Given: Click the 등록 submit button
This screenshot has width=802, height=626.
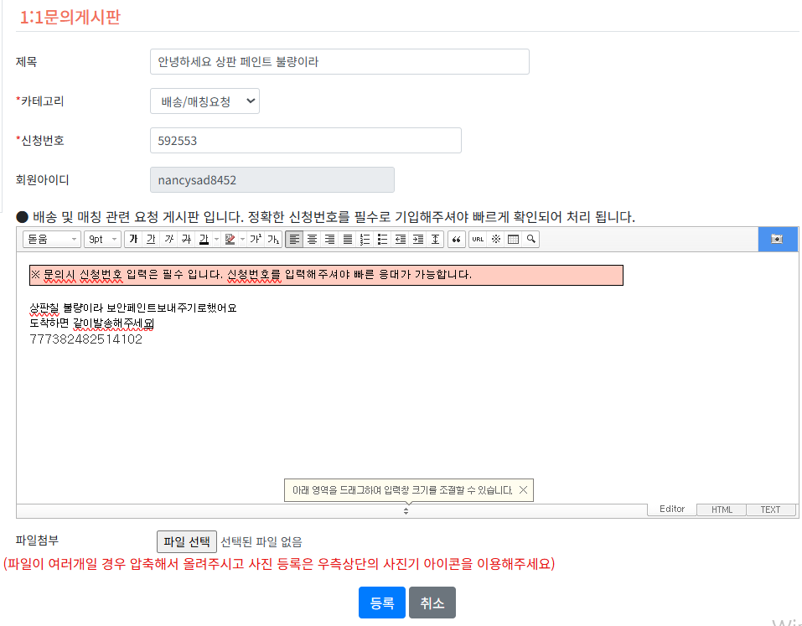Looking at the screenshot, I should (381, 603).
